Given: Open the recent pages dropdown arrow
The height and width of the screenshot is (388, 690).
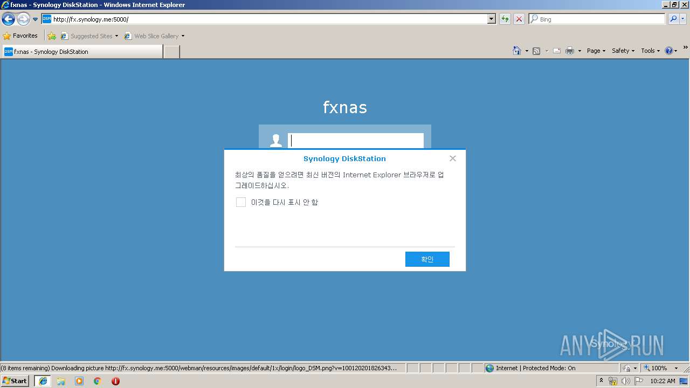Looking at the screenshot, I should tap(36, 19).
